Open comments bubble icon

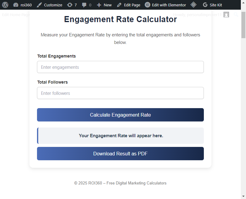(x=84, y=5)
